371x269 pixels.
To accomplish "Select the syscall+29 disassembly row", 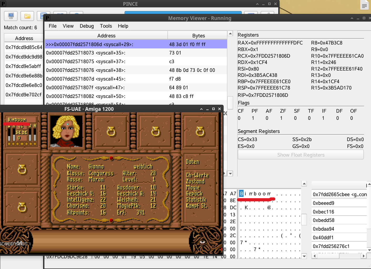I will pos(136,44).
